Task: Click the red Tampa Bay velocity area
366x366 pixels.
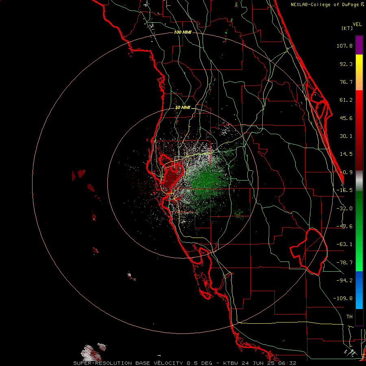Action: (x=172, y=179)
